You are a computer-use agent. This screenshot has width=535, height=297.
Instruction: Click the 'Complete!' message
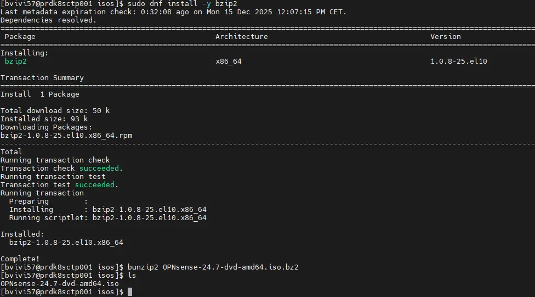(20, 259)
